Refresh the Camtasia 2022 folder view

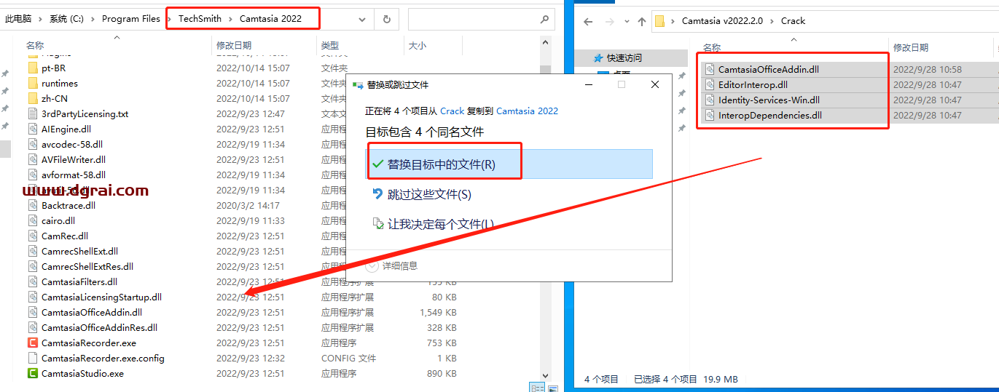coord(386,19)
